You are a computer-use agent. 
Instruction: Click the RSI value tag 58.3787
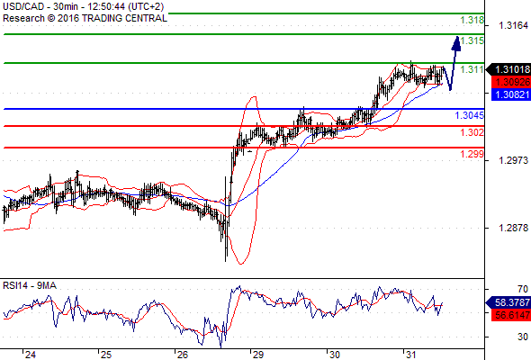click(508, 302)
